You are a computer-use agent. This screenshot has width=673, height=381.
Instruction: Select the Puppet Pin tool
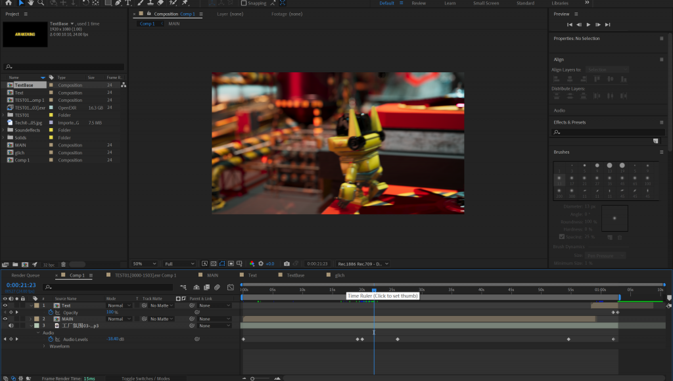coord(185,3)
